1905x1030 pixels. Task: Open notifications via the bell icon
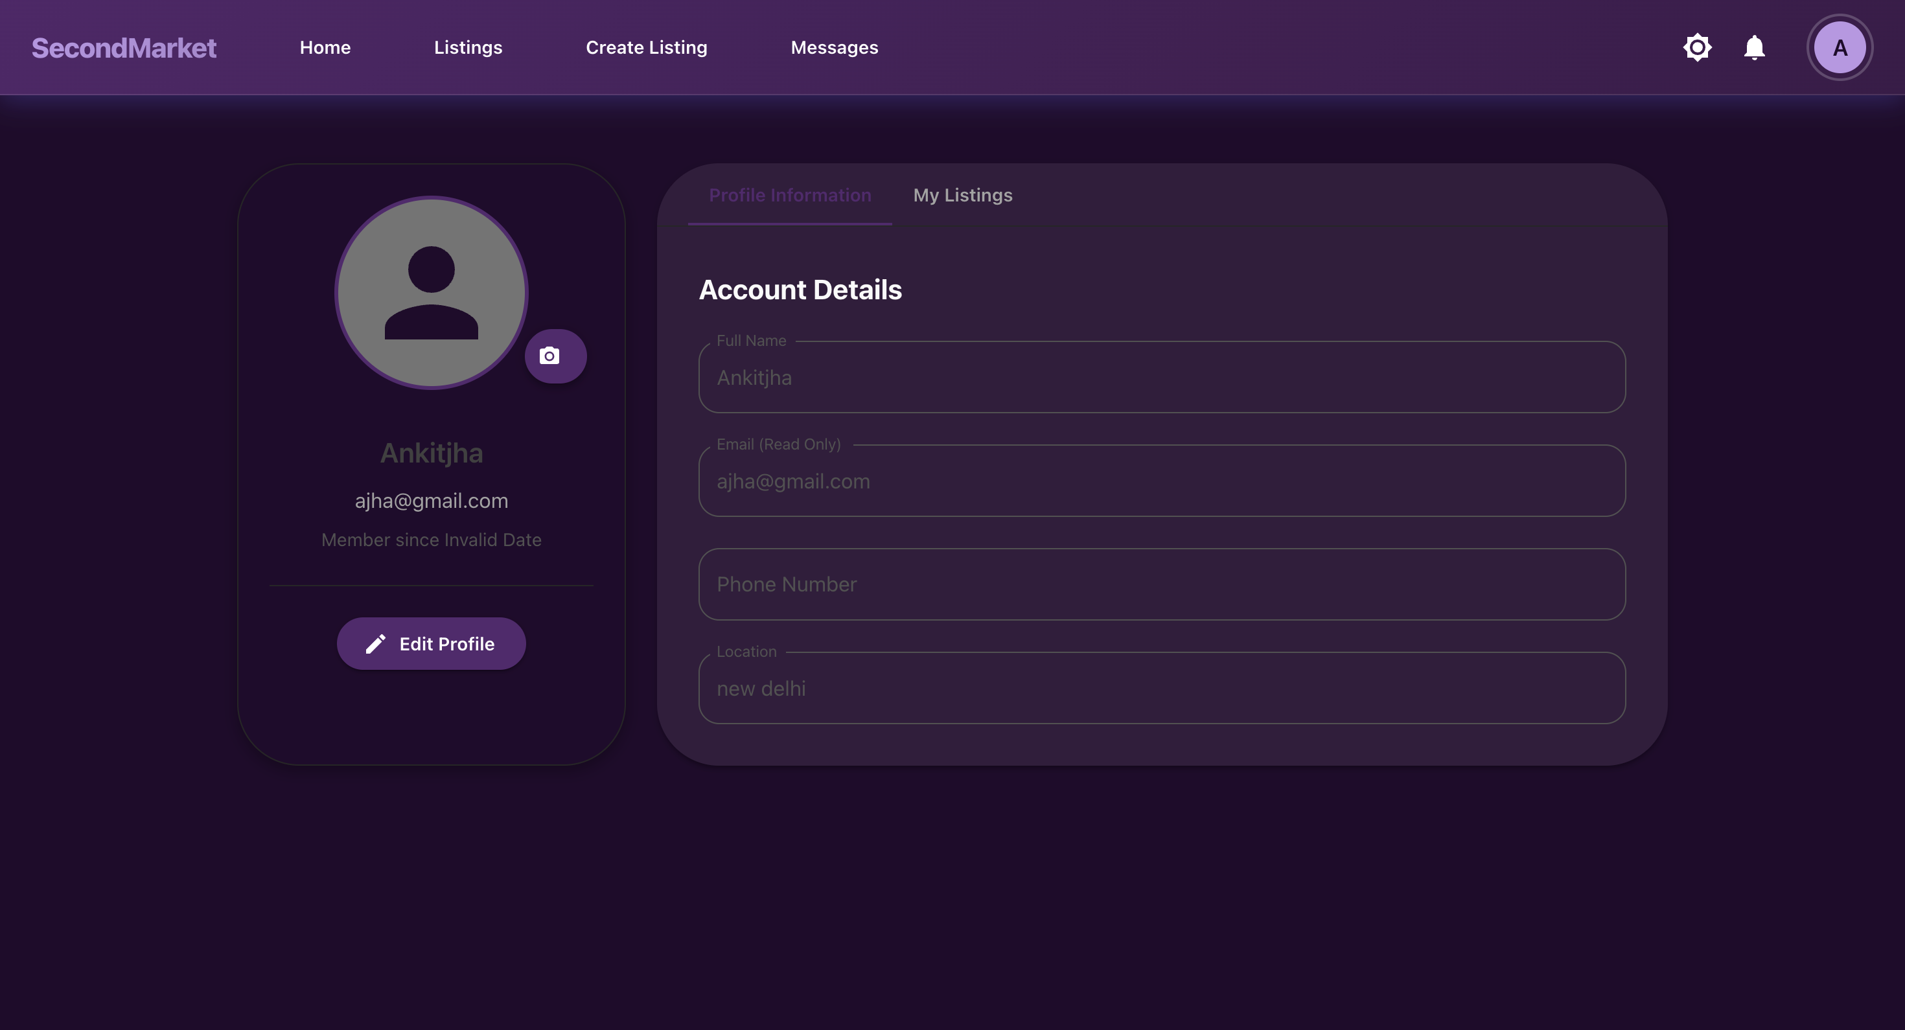pyautogui.click(x=1753, y=47)
